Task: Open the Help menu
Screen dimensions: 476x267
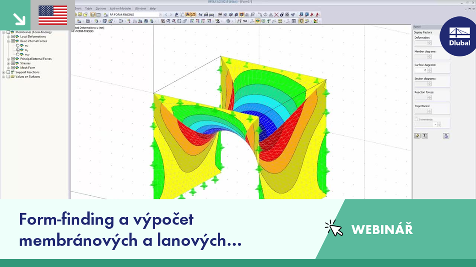Action: click(153, 9)
